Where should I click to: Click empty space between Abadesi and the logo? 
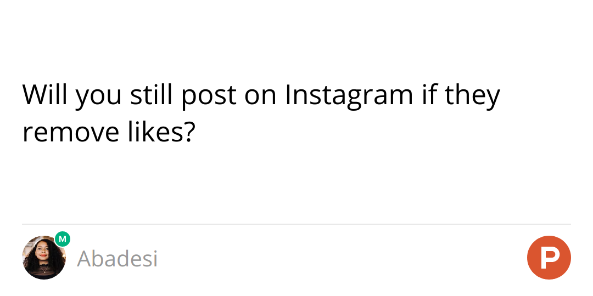[340, 259]
